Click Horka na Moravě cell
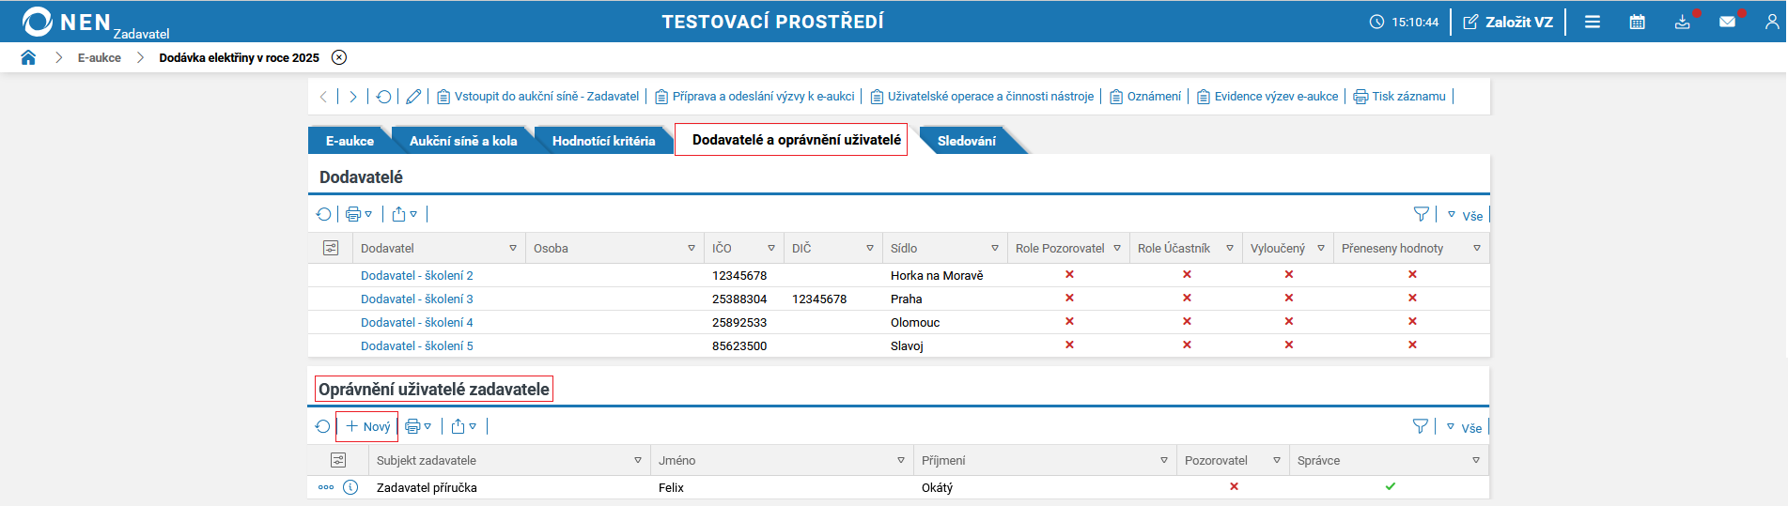1788x506 pixels. pyautogui.click(x=937, y=276)
